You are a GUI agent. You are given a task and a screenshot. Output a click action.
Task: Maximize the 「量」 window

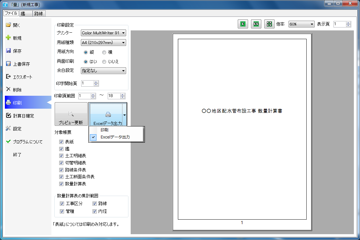(338, 4)
